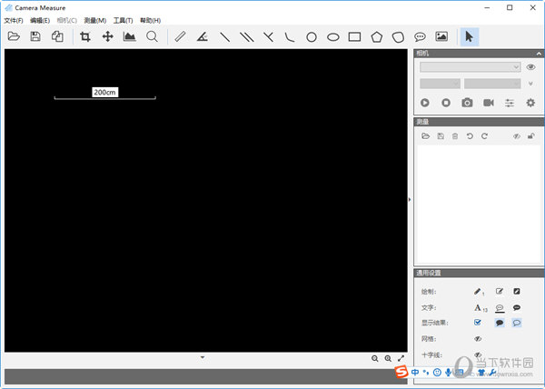545x389 pixels.
Task: Toggle the 显示结果 checkbox
Action: (x=478, y=323)
